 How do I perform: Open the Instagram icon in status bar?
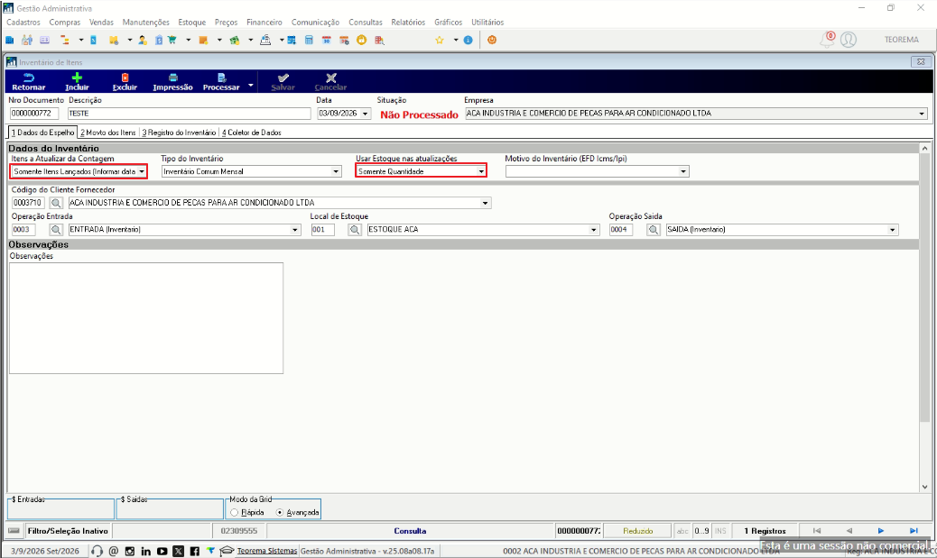click(130, 551)
